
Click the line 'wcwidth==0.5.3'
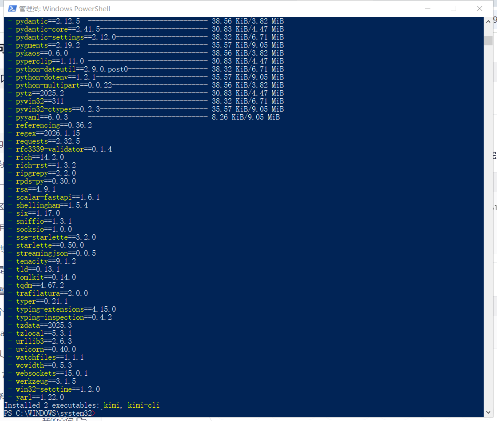click(x=44, y=365)
